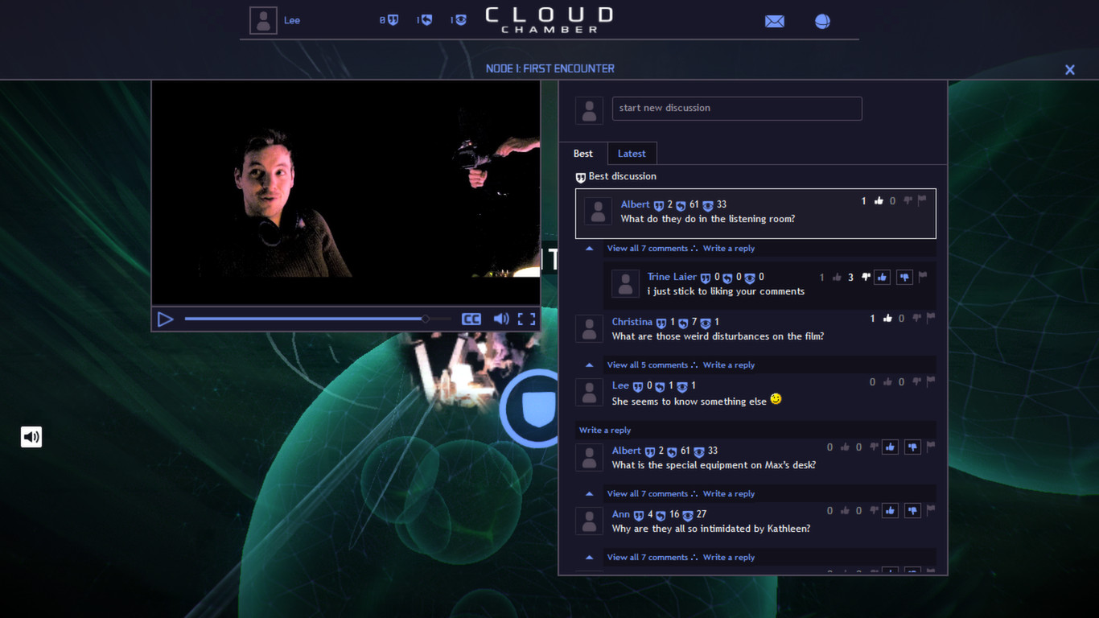
Task: Enter fullscreen mode on the video player
Action: click(x=528, y=319)
